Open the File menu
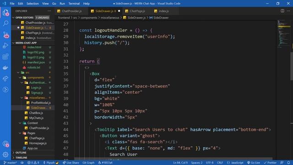Screen dimensions: 293x165 pos(12,4)
